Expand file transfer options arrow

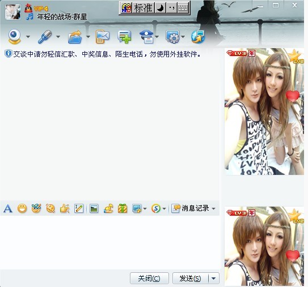[88, 37]
